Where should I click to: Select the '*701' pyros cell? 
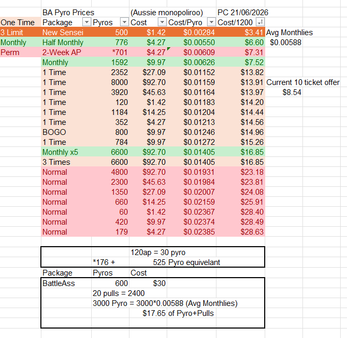point(110,52)
